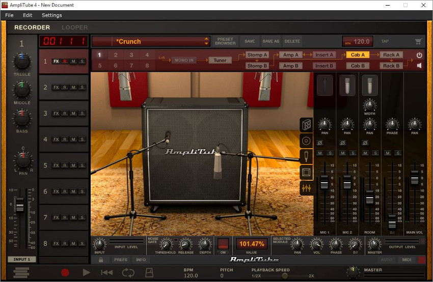Open the cabinet selection cube icon
The height and width of the screenshot is (282, 433).
point(306,125)
